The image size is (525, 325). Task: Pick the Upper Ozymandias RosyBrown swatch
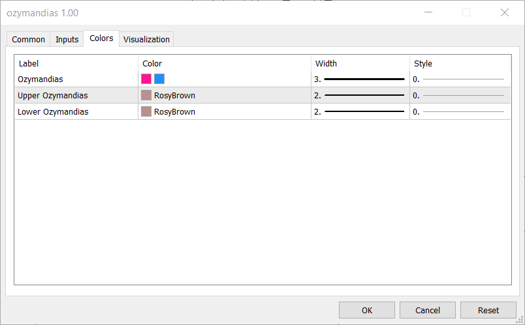(x=146, y=95)
